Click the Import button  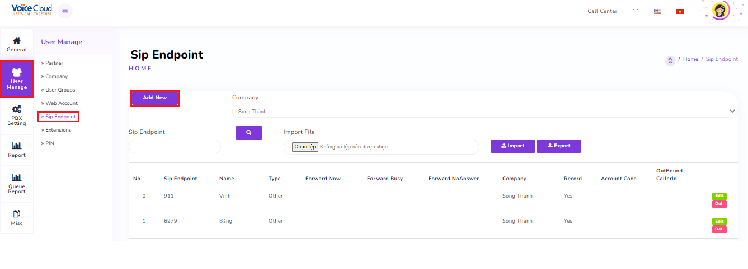click(x=513, y=146)
